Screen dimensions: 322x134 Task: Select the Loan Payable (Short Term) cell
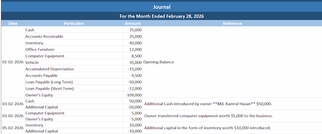pyautogui.click(x=74, y=89)
